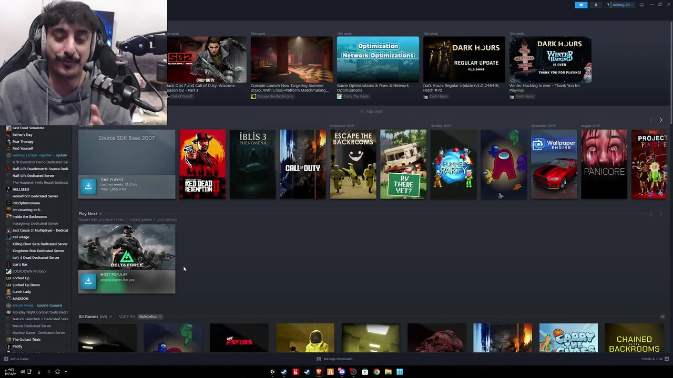The height and width of the screenshot is (378, 673).
Task: Open File Explorer folder icon in taskbar
Action: 388,372
